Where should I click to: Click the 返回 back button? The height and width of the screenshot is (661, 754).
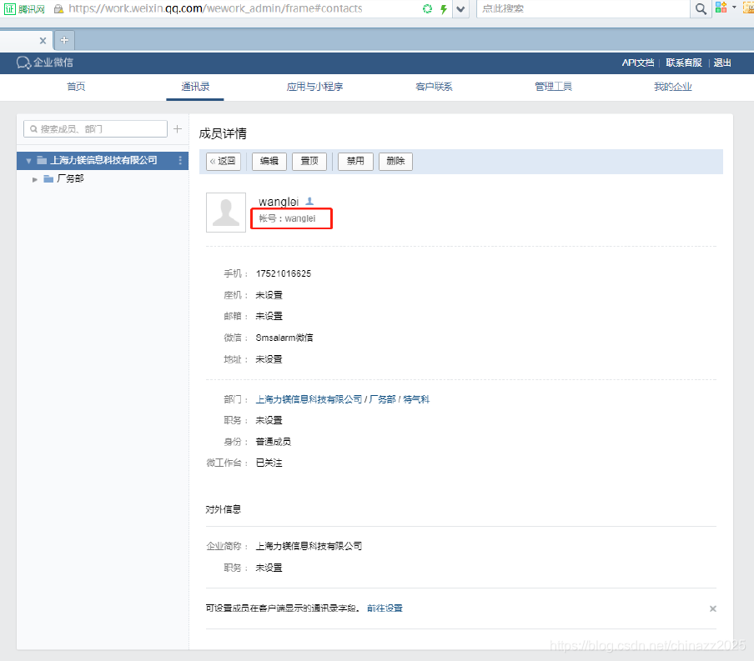[x=224, y=161]
